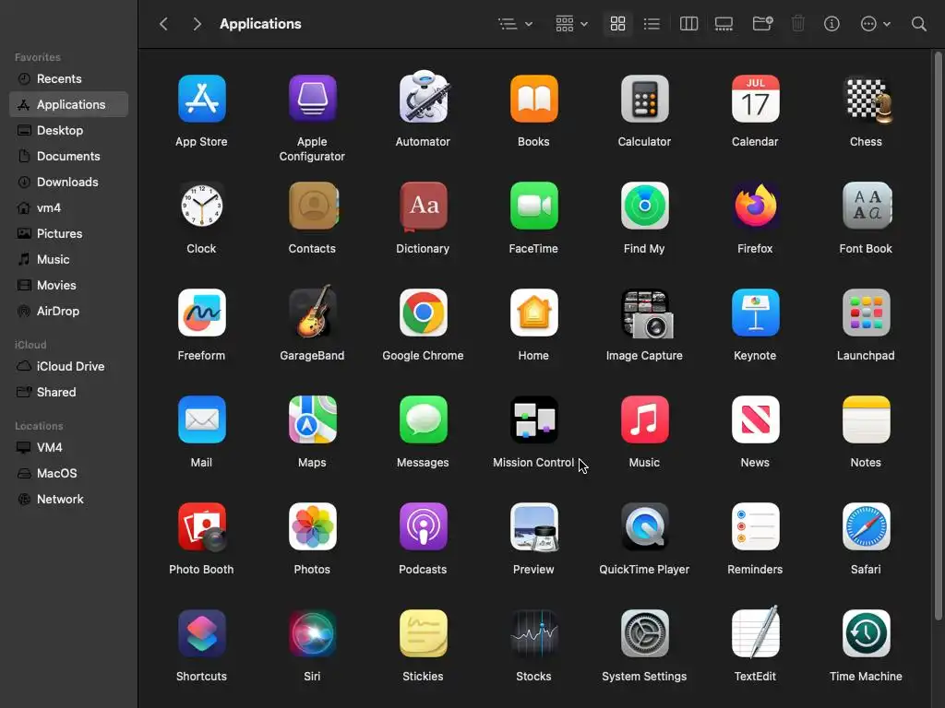945x708 pixels.
Task: Select the Photos app icon
Action: pos(312,526)
